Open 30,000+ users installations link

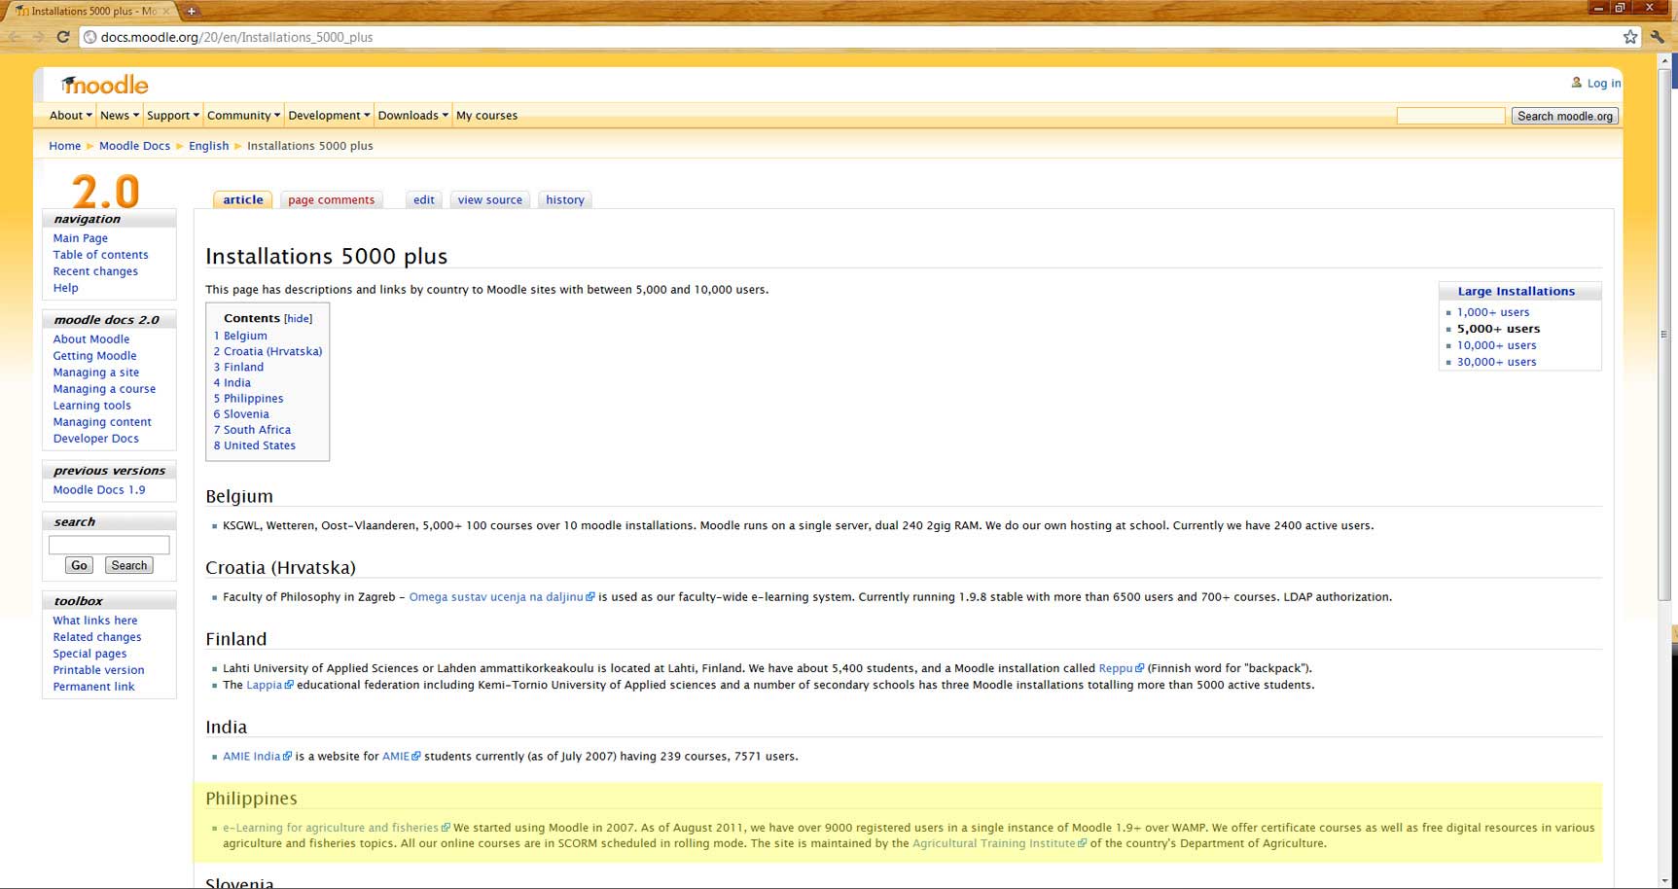(1496, 362)
